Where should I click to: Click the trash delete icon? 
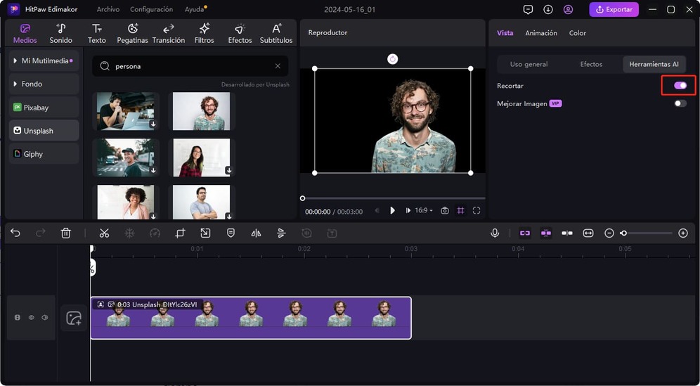point(65,233)
